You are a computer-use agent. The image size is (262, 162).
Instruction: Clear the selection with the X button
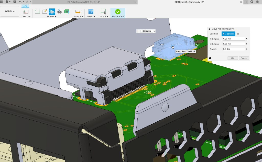(238, 34)
